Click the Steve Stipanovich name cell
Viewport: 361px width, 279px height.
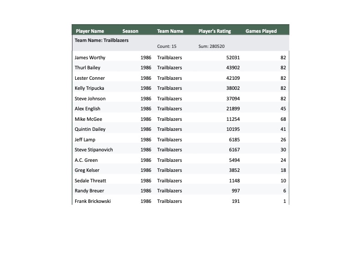[94, 150]
